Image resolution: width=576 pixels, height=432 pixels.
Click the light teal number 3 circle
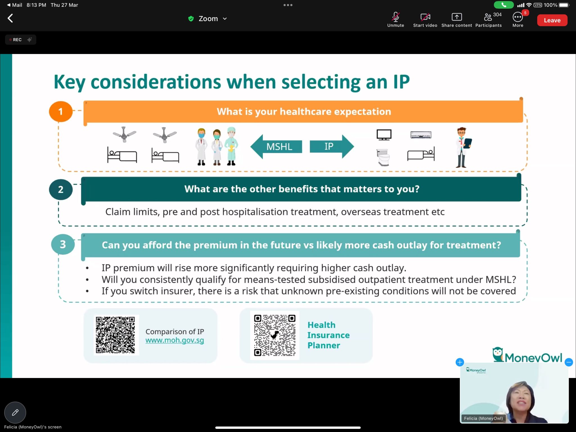click(x=63, y=244)
